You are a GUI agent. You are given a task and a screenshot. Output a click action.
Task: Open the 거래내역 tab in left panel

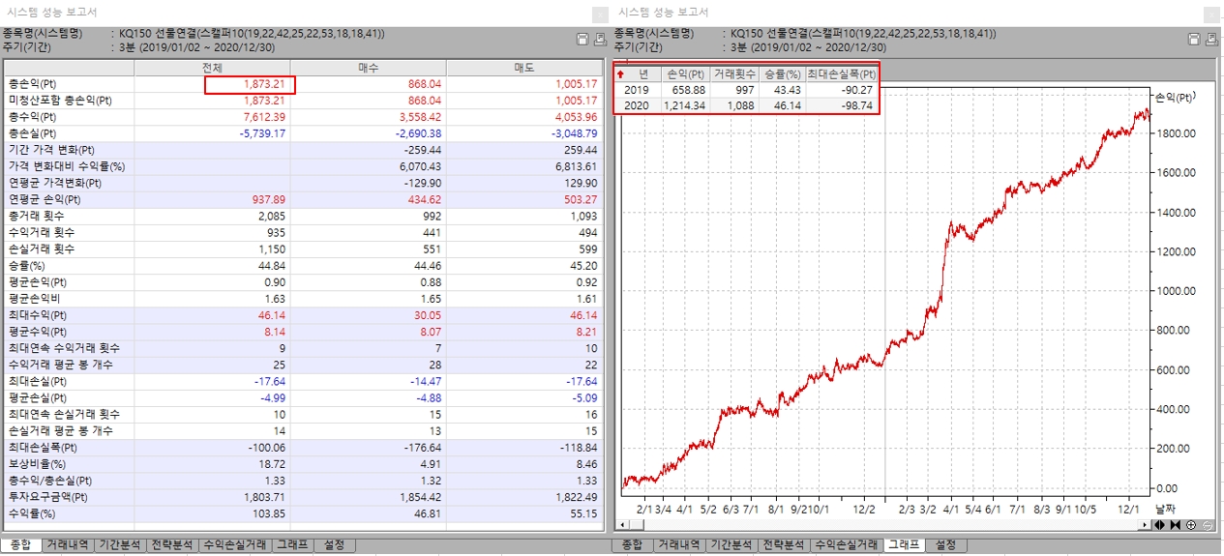click(71, 545)
